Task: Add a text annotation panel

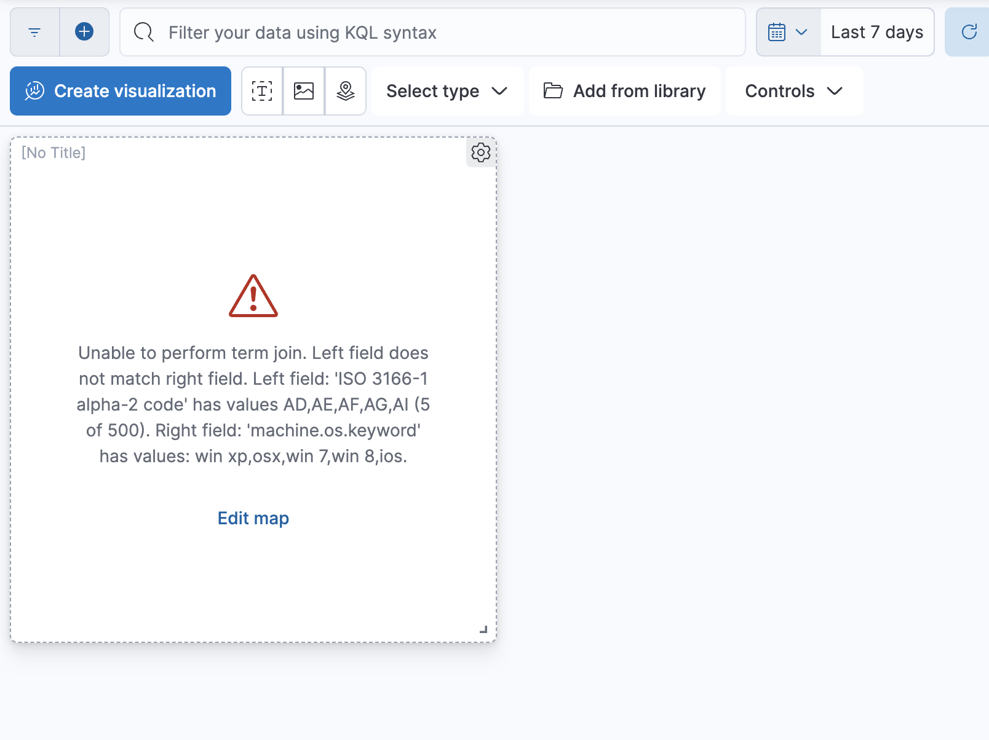Action: [x=261, y=90]
